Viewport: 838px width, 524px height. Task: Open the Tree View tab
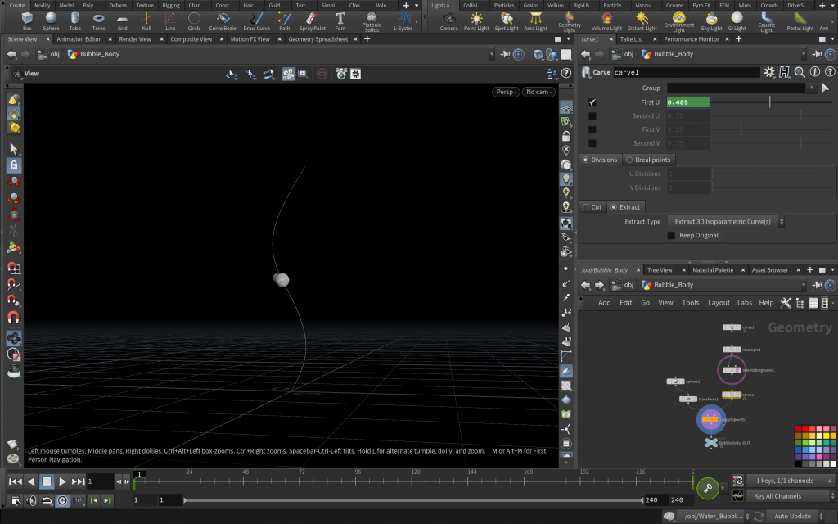point(660,270)
